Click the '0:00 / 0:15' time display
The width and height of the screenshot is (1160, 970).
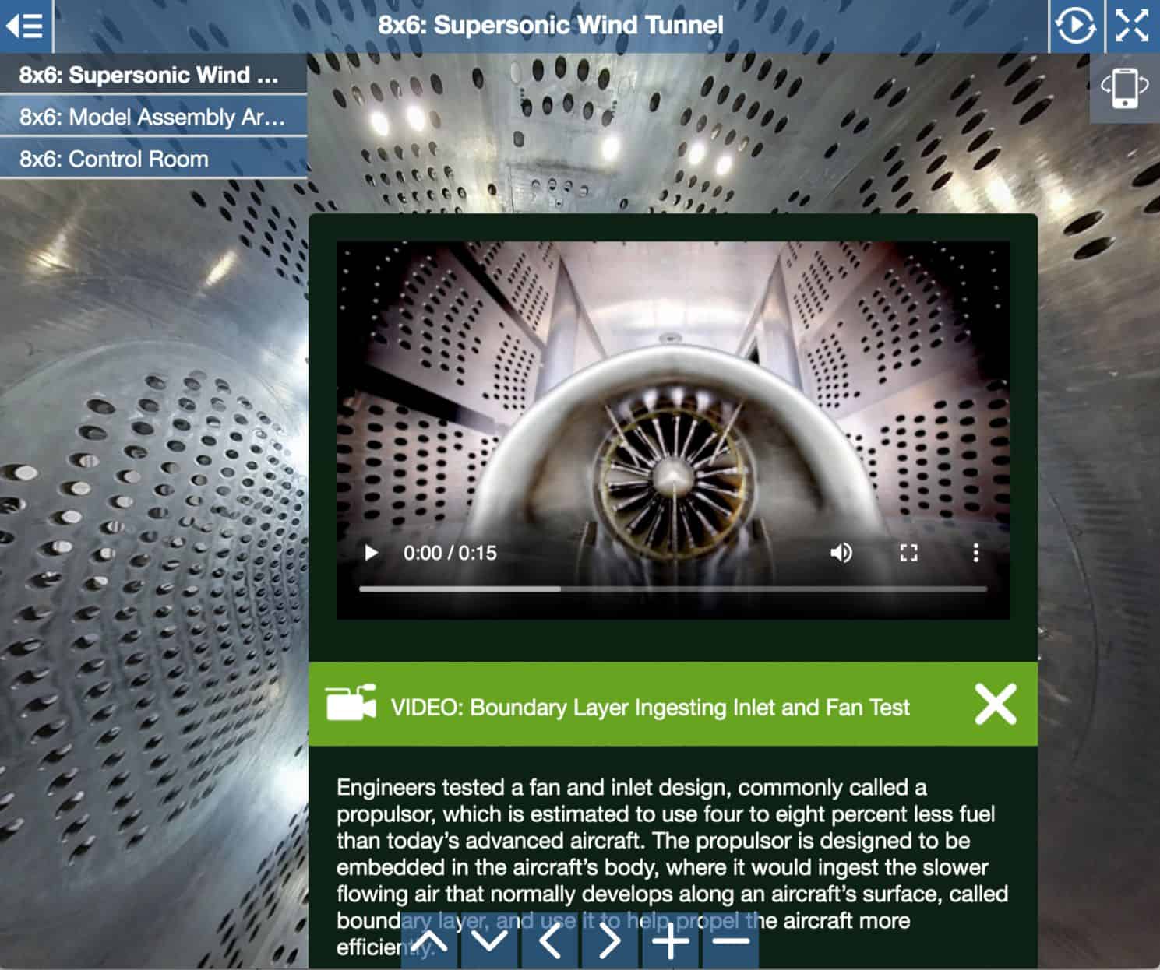point(450,553)
